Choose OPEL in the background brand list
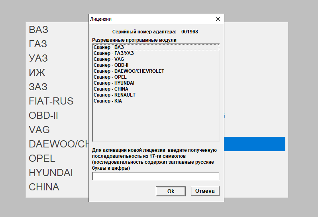The image size is (318, 217). (42, 158)
